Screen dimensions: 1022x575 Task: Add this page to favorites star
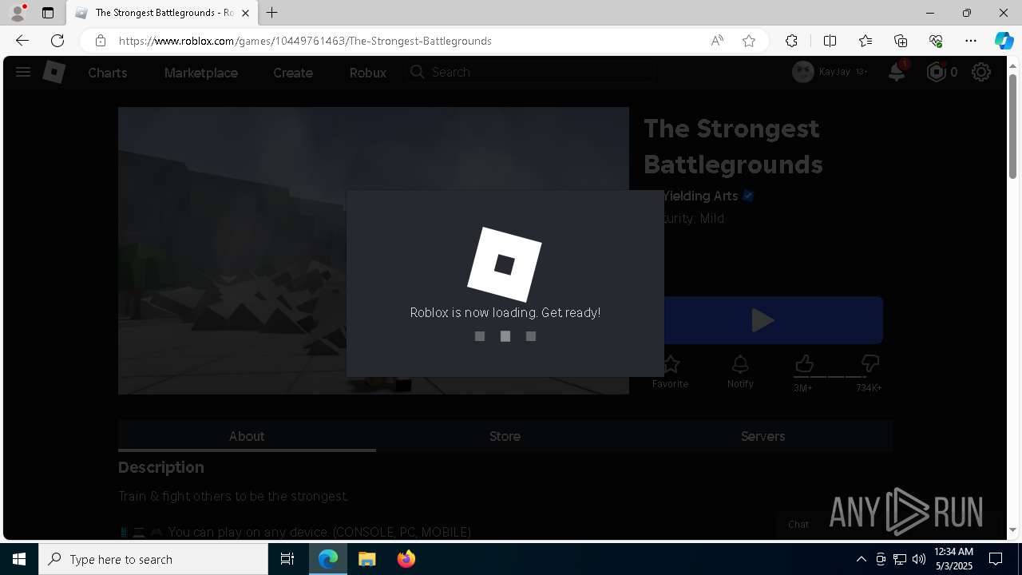749,41
